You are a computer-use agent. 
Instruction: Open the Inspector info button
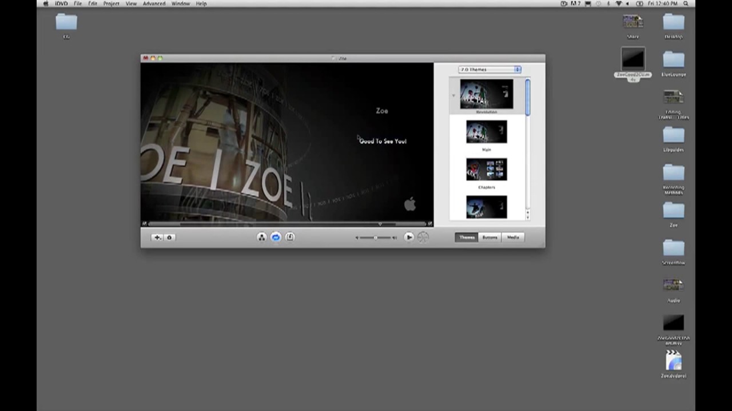pos(169,237)
